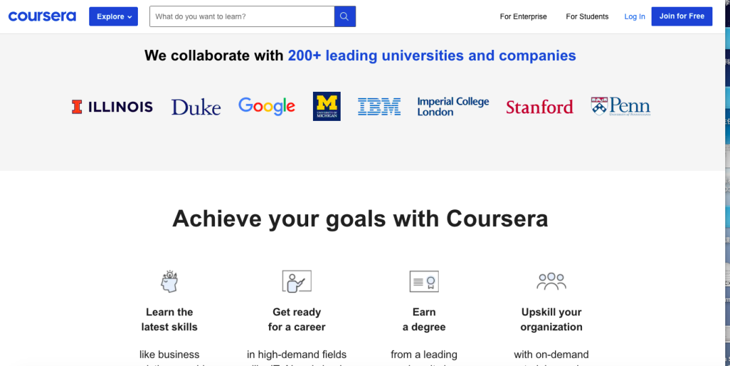Open the For Enterprise menu item
Screen dimensions: 730x366
pos(523,17)
